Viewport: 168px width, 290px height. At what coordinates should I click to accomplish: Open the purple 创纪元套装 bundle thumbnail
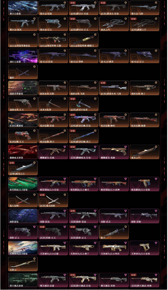[23, 56]
